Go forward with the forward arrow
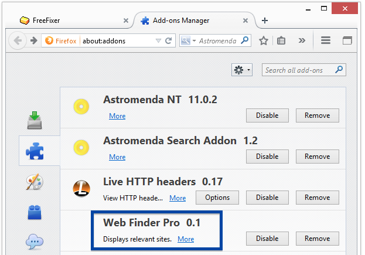Viewport: 365px width, 255px height. click(x=34, y=41)
